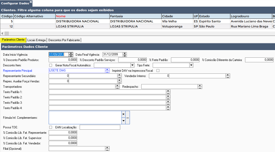The image size is (275, 152).
Task: Click into the % Frete Padrão field
Action: [x=185, y=60]
